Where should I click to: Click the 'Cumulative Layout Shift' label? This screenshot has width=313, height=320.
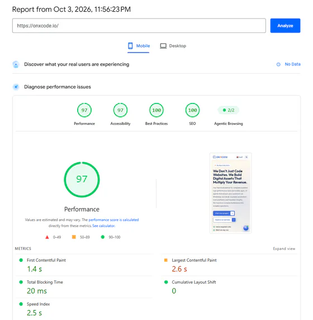click(194, 282)
